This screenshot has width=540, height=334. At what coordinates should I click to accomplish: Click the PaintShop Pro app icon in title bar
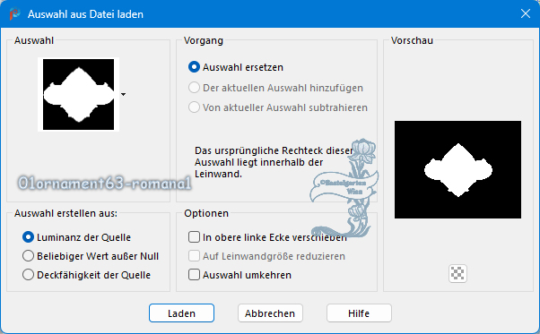click(x=14, y=14)
